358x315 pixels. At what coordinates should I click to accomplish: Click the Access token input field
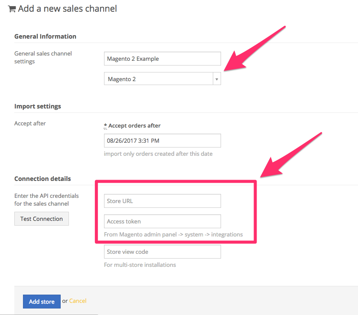[x=163, y=221]
